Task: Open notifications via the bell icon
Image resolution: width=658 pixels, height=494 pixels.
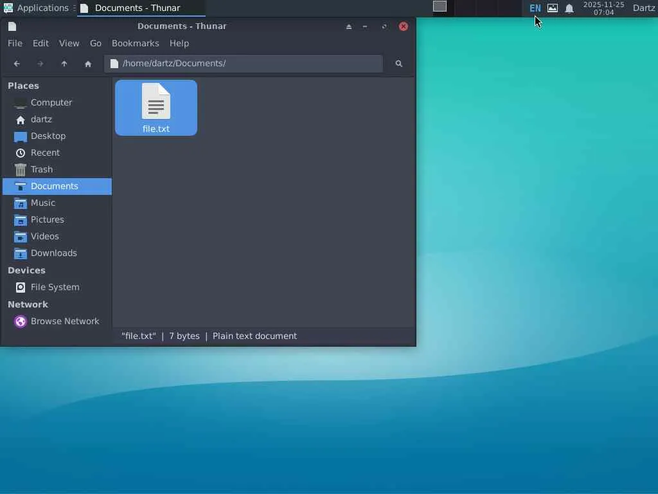Action: point(569,8)
